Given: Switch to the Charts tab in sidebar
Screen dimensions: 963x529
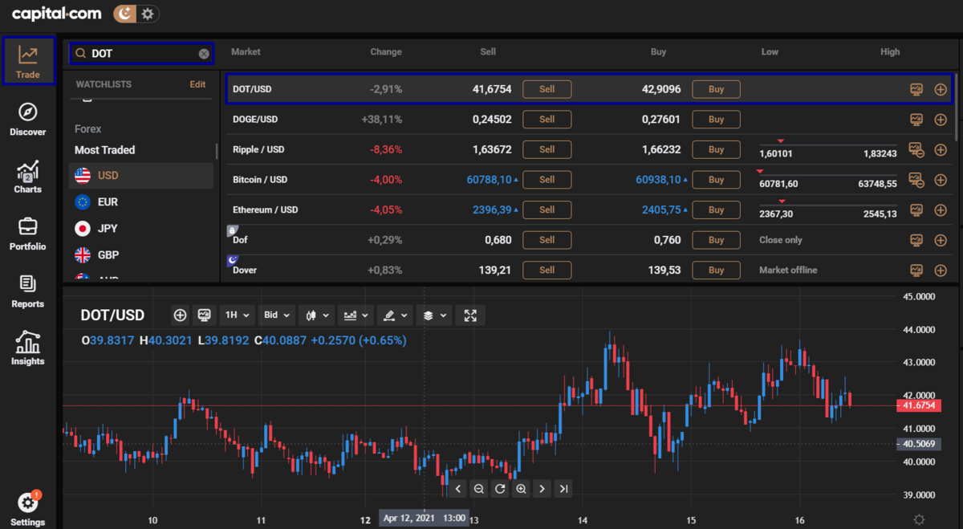Looking at the screenshot, I should click(28, 177).
